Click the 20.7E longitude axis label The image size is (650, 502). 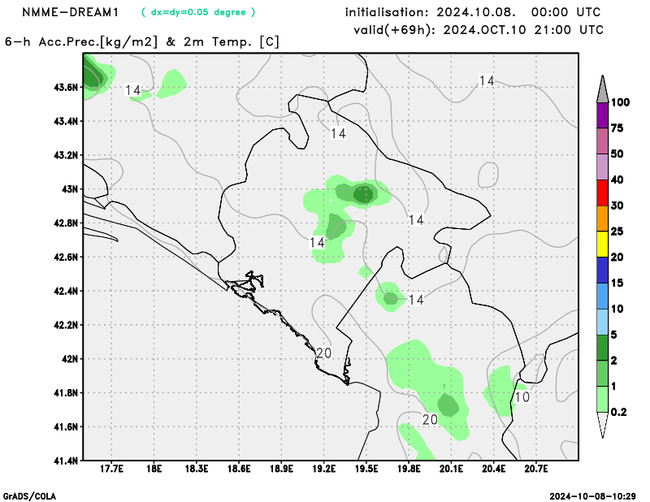[x=536, y=469]
